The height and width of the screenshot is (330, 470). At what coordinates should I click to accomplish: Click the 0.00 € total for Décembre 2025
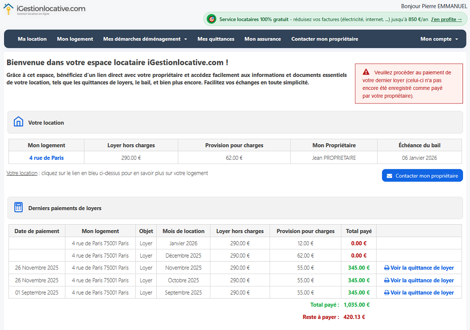click(359, 256)
